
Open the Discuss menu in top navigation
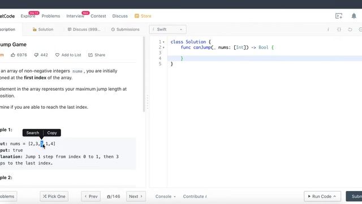click(x=120, y=16)
